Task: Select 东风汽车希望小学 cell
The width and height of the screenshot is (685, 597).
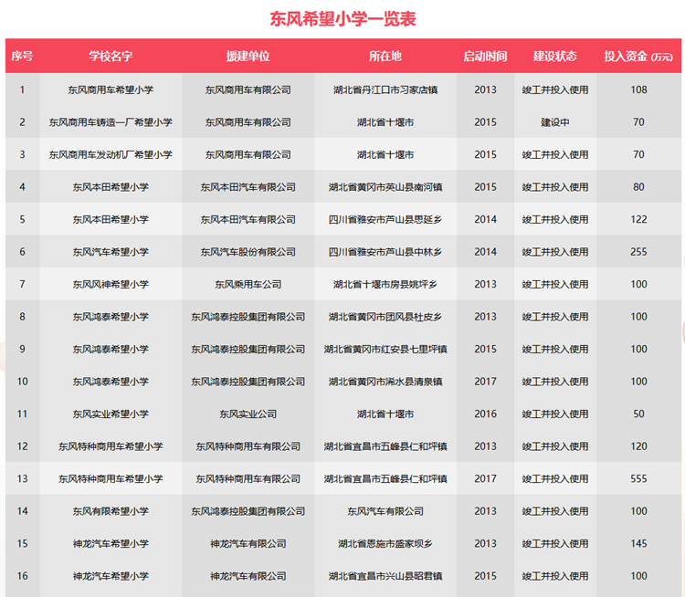Action: click(x=111, y=252)
